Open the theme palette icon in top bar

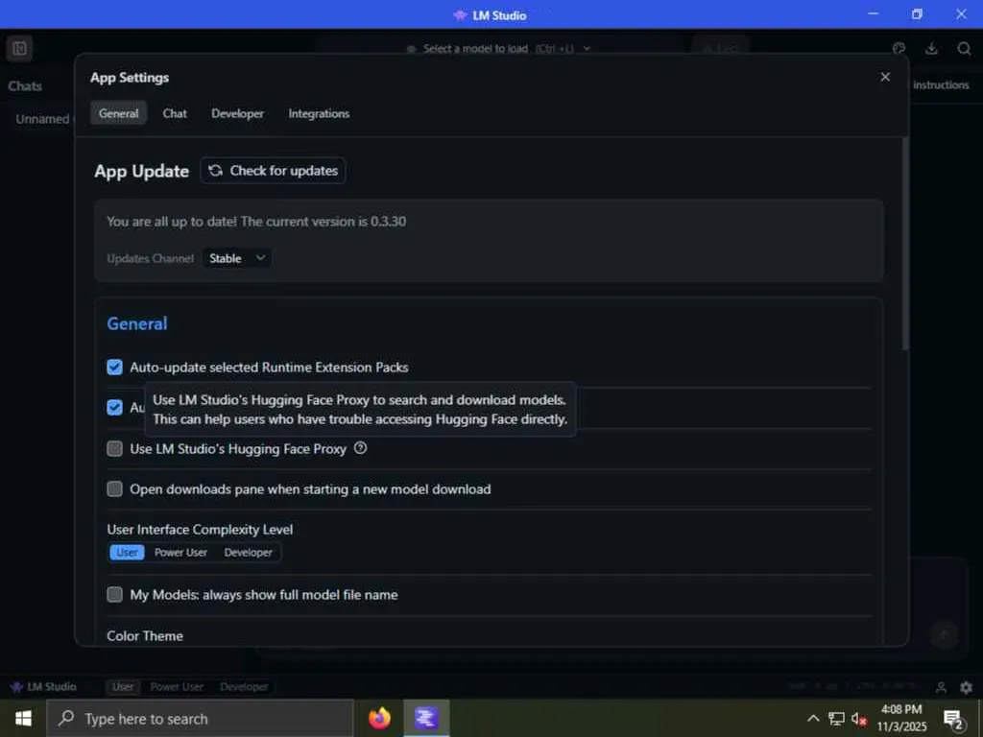coord(899,48)
